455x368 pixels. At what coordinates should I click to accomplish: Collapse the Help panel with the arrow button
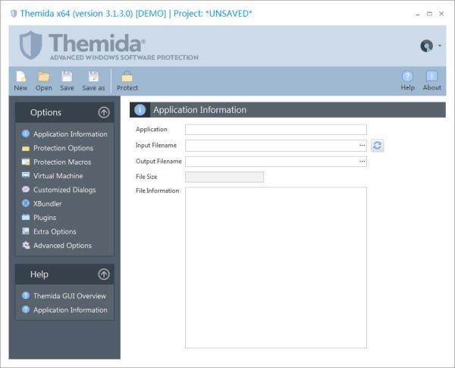(x=104, y=274)
